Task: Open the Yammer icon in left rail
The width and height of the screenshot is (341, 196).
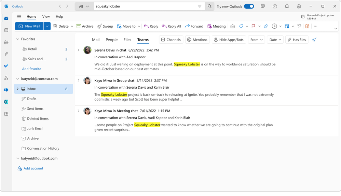Action: (x=6, y=90)
